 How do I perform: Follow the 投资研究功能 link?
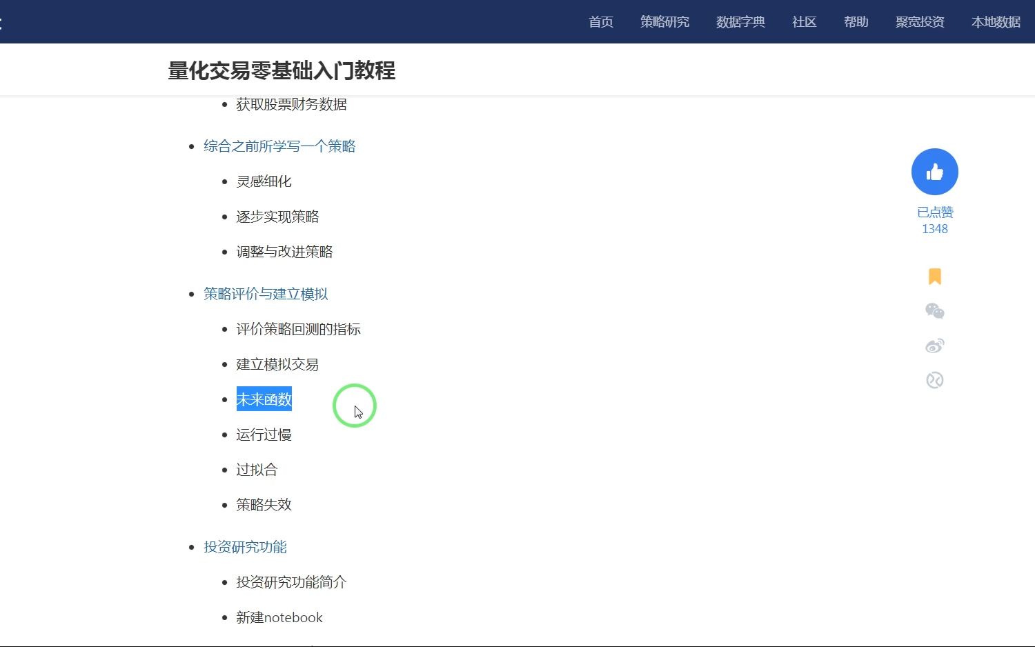coord(245,547)
